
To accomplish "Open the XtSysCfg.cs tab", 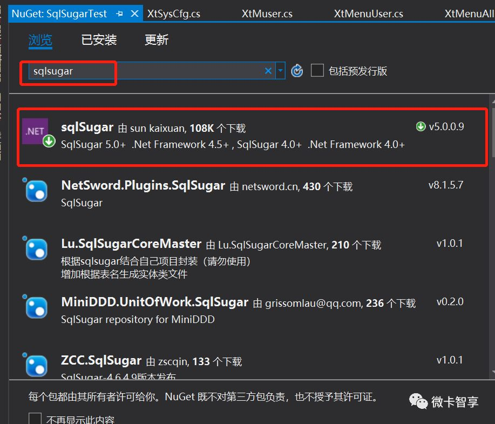I will [x=174, y=14].
